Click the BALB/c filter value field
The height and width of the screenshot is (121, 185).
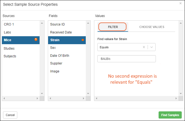pyautogui.click(x=126, y=59)
